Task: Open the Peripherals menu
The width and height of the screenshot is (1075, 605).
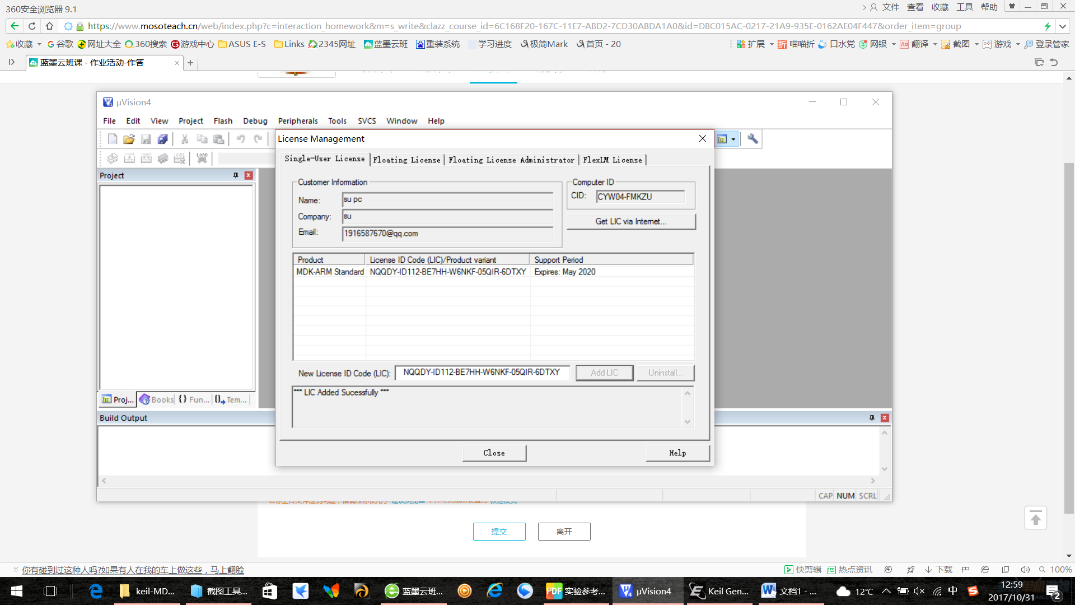Action: tap(298, 121)
